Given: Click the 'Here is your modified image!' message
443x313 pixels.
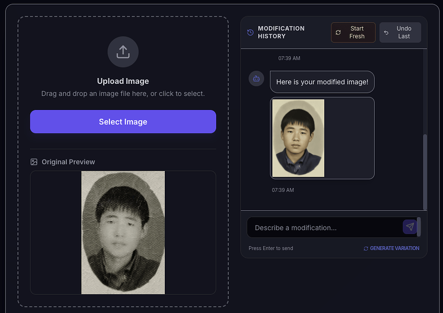Looking at the screenshot, I should pyautogui.click(x=322, y=82).
